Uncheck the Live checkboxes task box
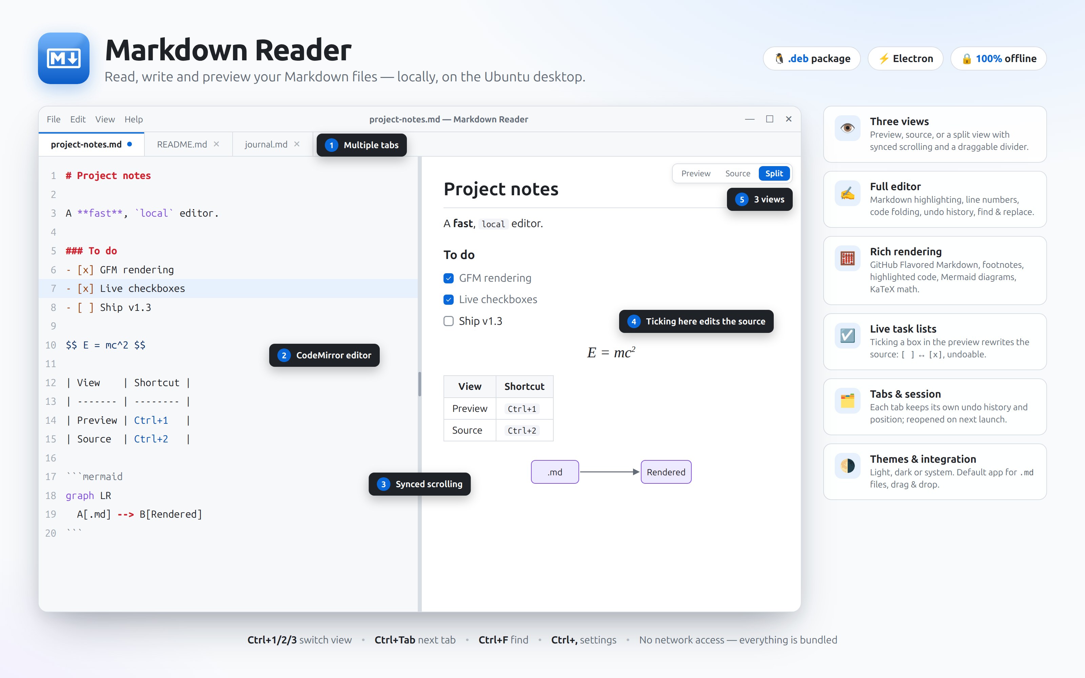Image resolution: width=1085 pixels, height=678 pixels. (x=448, y=300)
